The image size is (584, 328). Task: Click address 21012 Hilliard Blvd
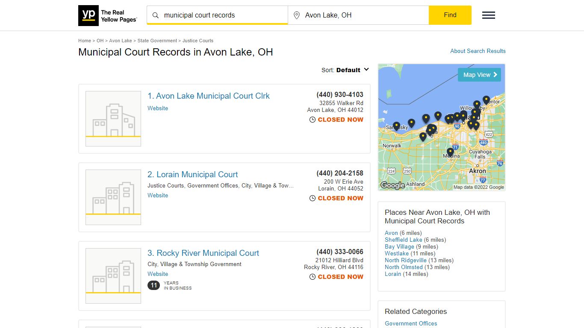339,260
